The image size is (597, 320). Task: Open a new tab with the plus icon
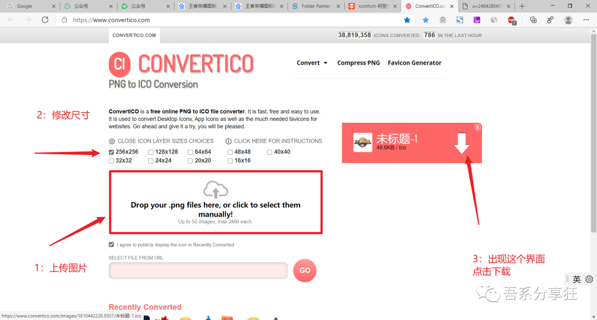pyautogui.click(x=522, y=6)
